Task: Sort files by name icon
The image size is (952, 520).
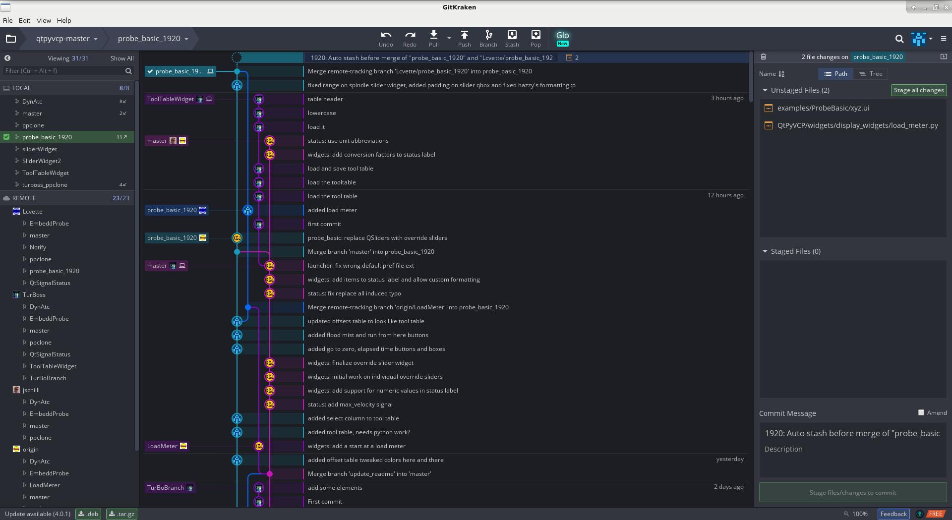Action: tap(782, 74)
